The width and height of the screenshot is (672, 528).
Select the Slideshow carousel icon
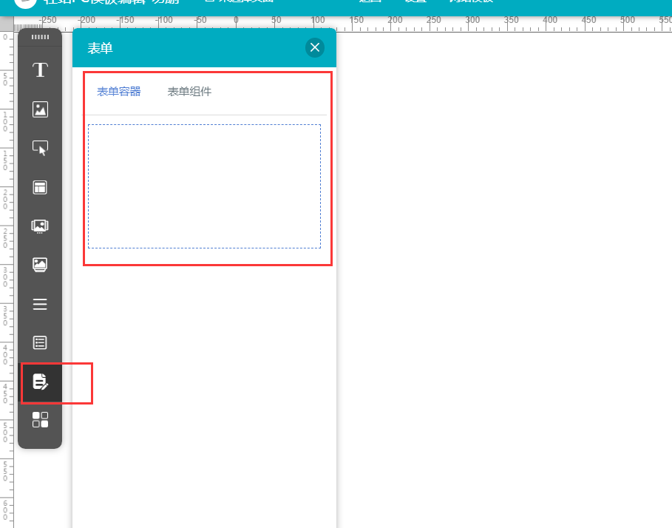(x=40, y=226)
